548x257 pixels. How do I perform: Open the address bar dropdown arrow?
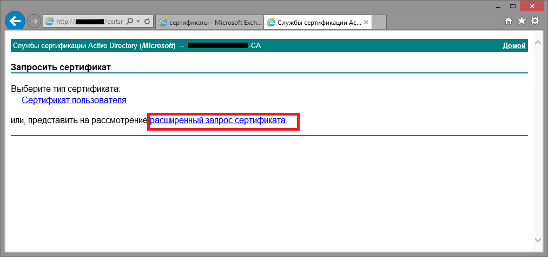pos(138,21)
